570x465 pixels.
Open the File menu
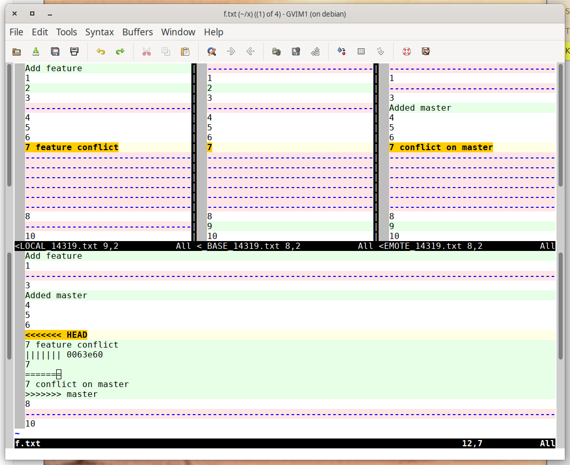(17, 32)
